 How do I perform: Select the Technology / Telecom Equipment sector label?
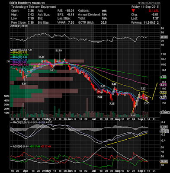[x=33, y=7]
